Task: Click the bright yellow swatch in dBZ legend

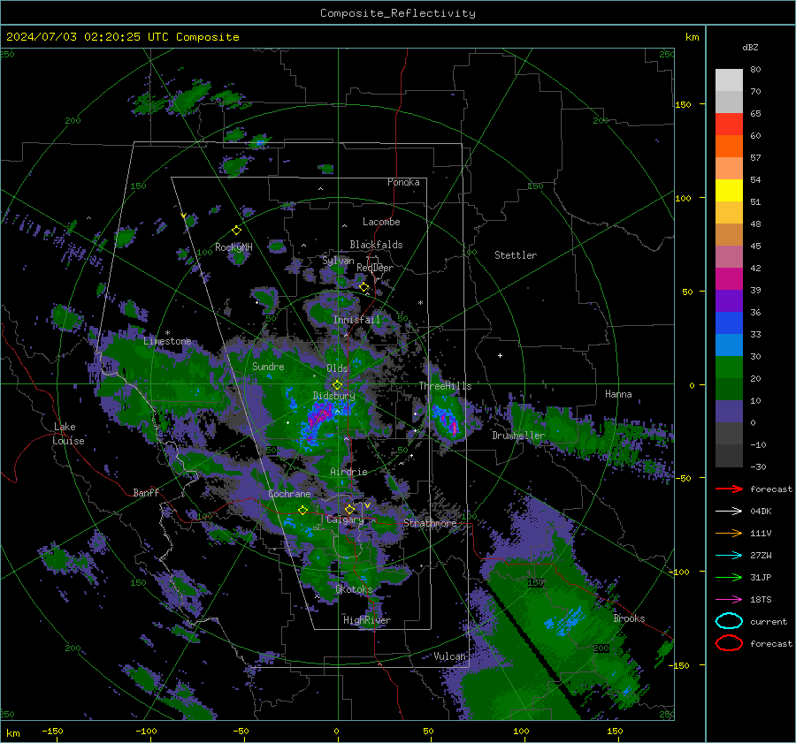Action: (x=729, y=191)
